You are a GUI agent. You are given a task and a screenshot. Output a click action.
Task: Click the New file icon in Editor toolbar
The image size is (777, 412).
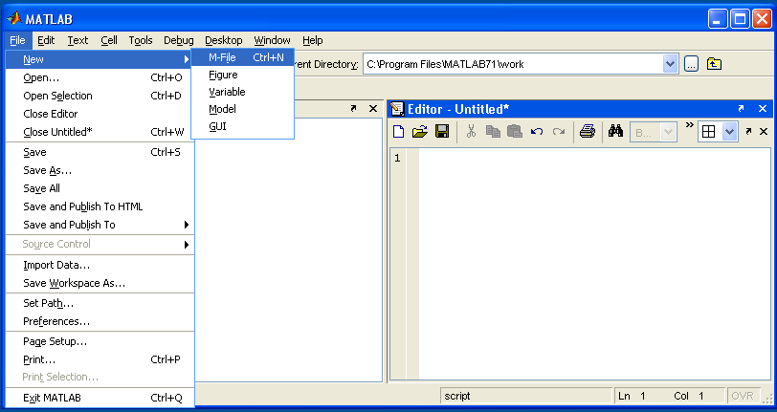(398, 131)
